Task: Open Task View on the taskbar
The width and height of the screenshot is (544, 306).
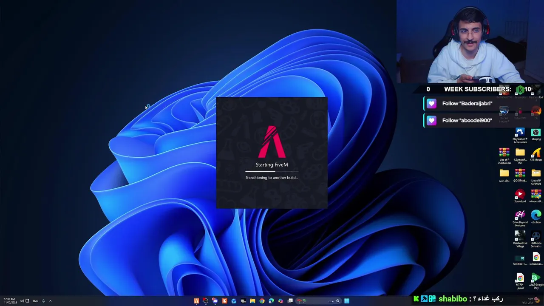Action: (x=290, y=301)
